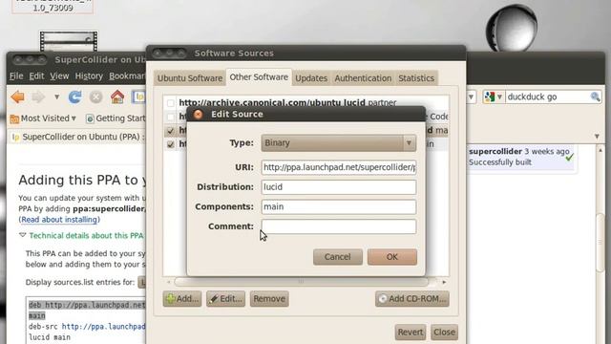Click sources list scroll right arrow
This screenshot has width=611, height=344.
point(444,282)
